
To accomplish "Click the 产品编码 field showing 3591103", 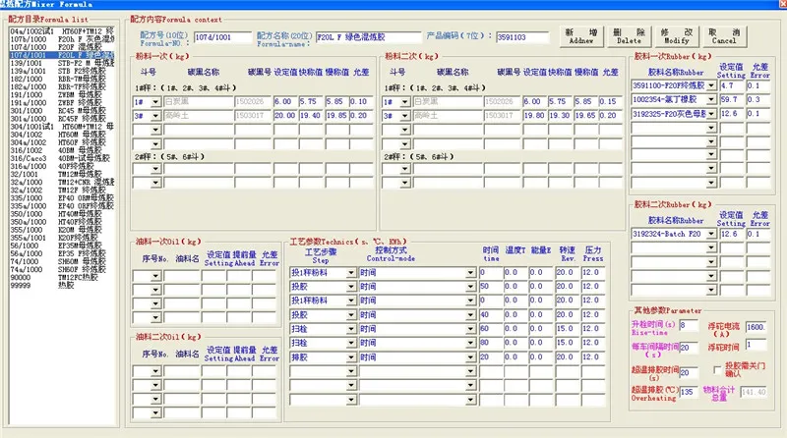I will click(x=522, y=37).
